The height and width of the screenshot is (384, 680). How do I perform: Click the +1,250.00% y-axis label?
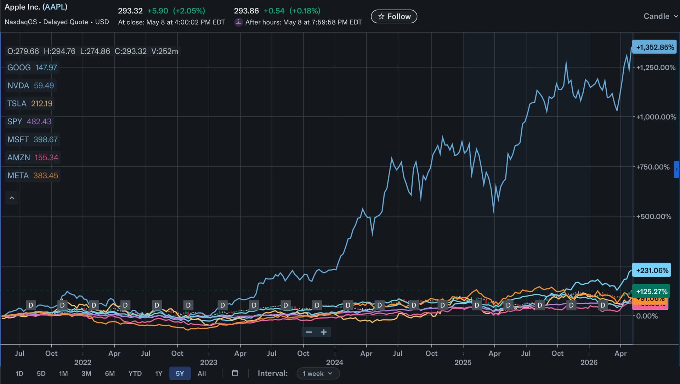tap(656, 68)
